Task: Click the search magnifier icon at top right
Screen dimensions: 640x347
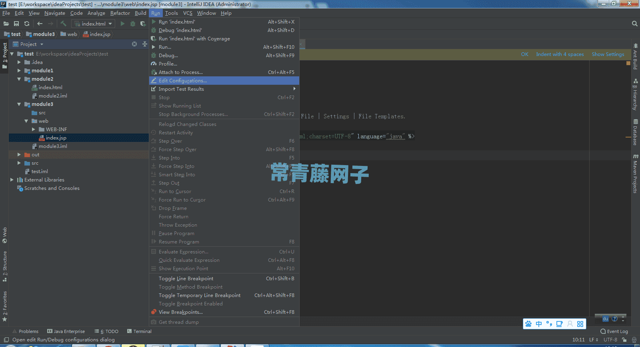Action: click(634, 24)
